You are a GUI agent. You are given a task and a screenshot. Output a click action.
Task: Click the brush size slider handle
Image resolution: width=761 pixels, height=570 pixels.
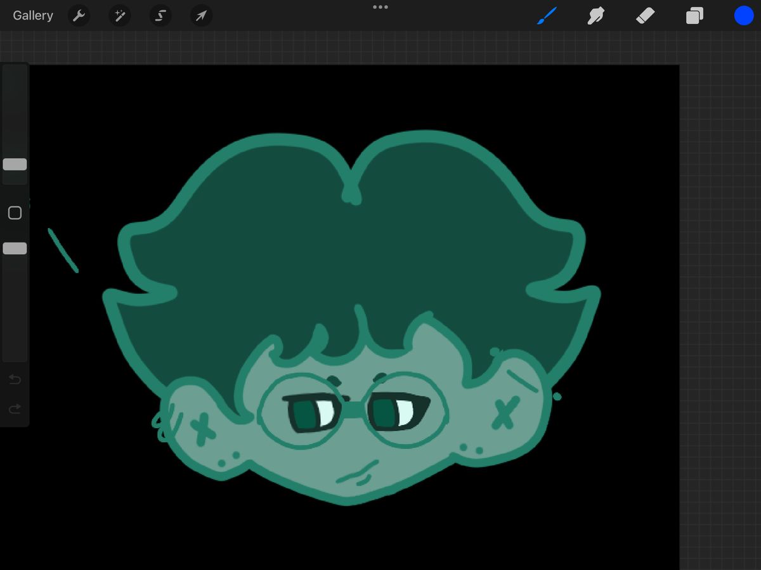tap(15, 165)
